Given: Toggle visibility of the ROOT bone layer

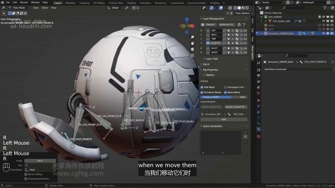Looking at the screenshot, I should 208,48.
